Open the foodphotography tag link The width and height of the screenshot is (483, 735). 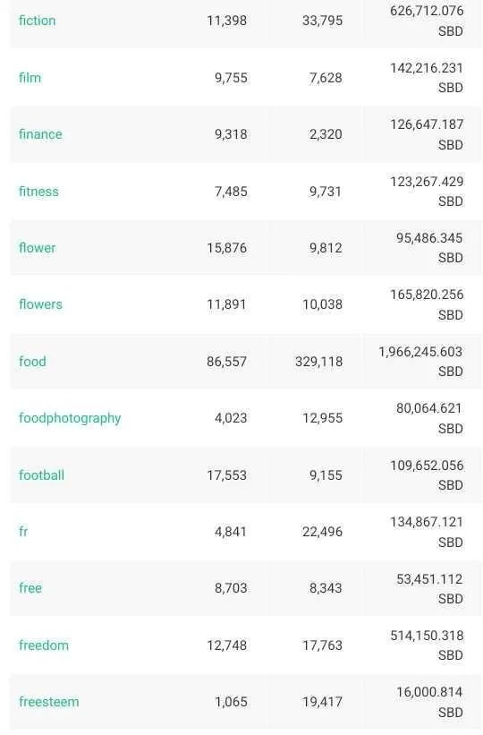[x=70, y=418]
